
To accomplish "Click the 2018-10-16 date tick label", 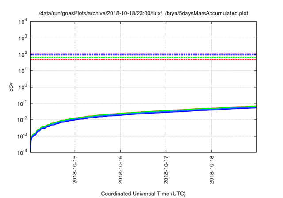I will (x=120, y=170).
